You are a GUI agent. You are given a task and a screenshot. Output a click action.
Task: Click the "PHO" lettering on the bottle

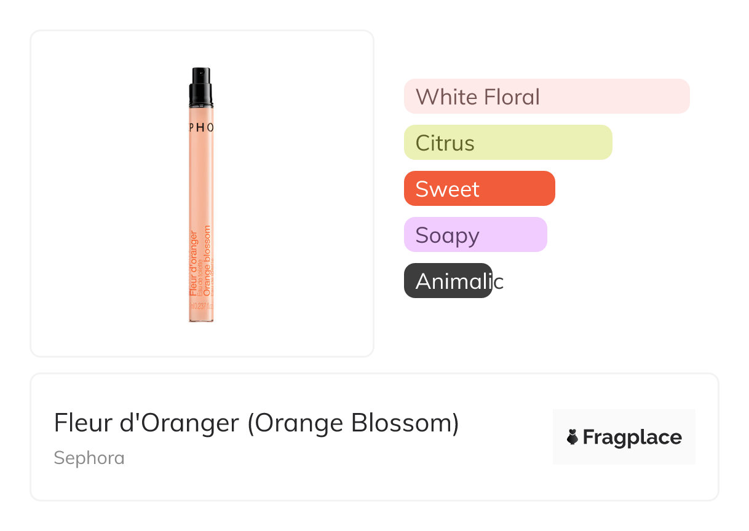[201, 128]
